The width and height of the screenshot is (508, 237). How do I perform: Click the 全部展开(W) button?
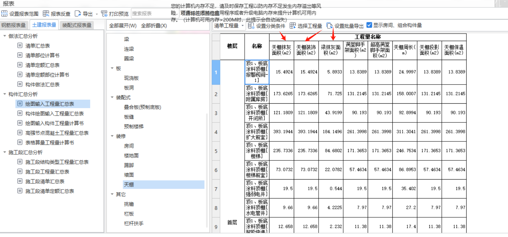(123, 26)
